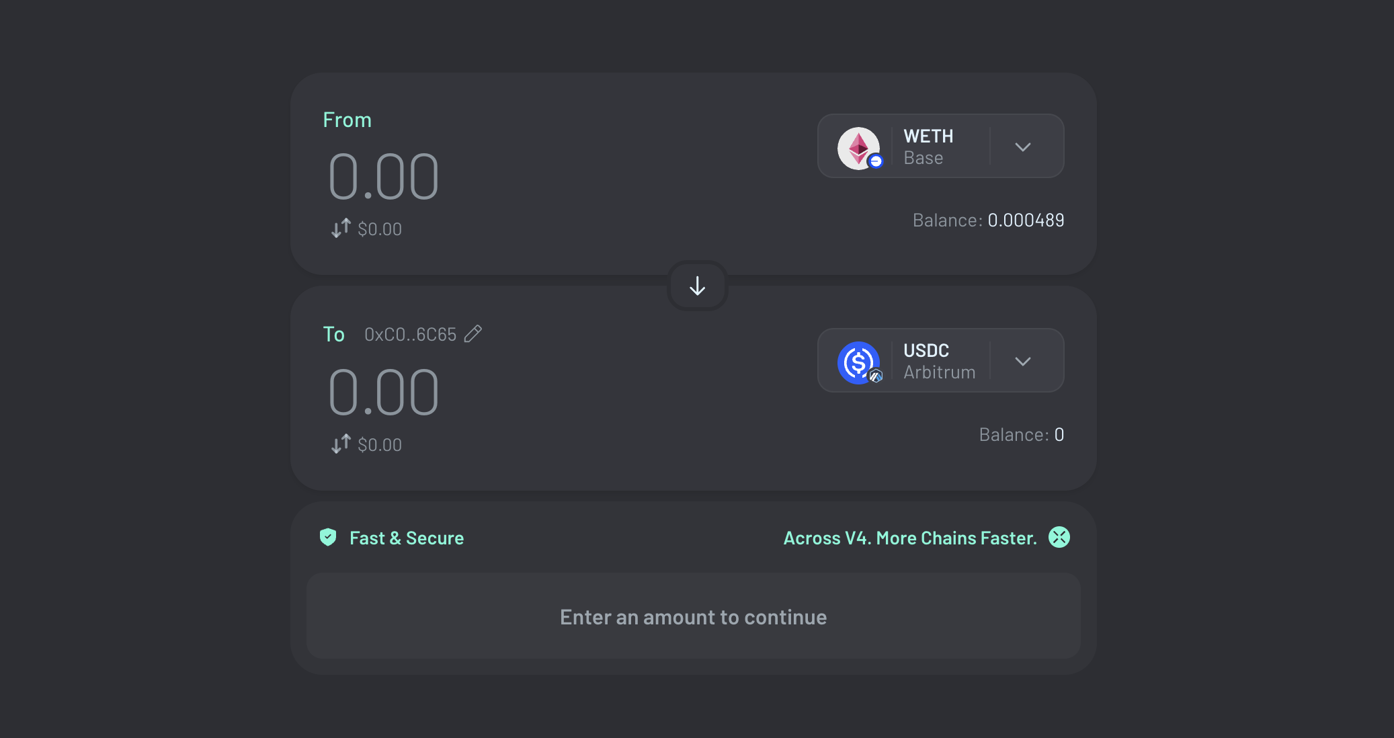Image resolution: width=1394 pixels, height=738 pixels.
Task: Click the USDC token logo icon
Action: point(859,362)
